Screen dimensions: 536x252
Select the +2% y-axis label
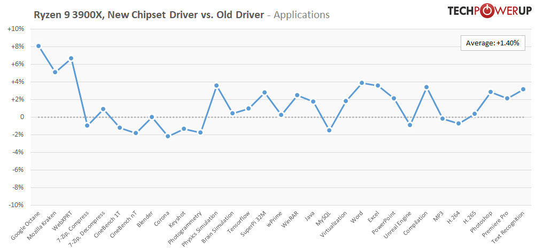click(17, 99)
